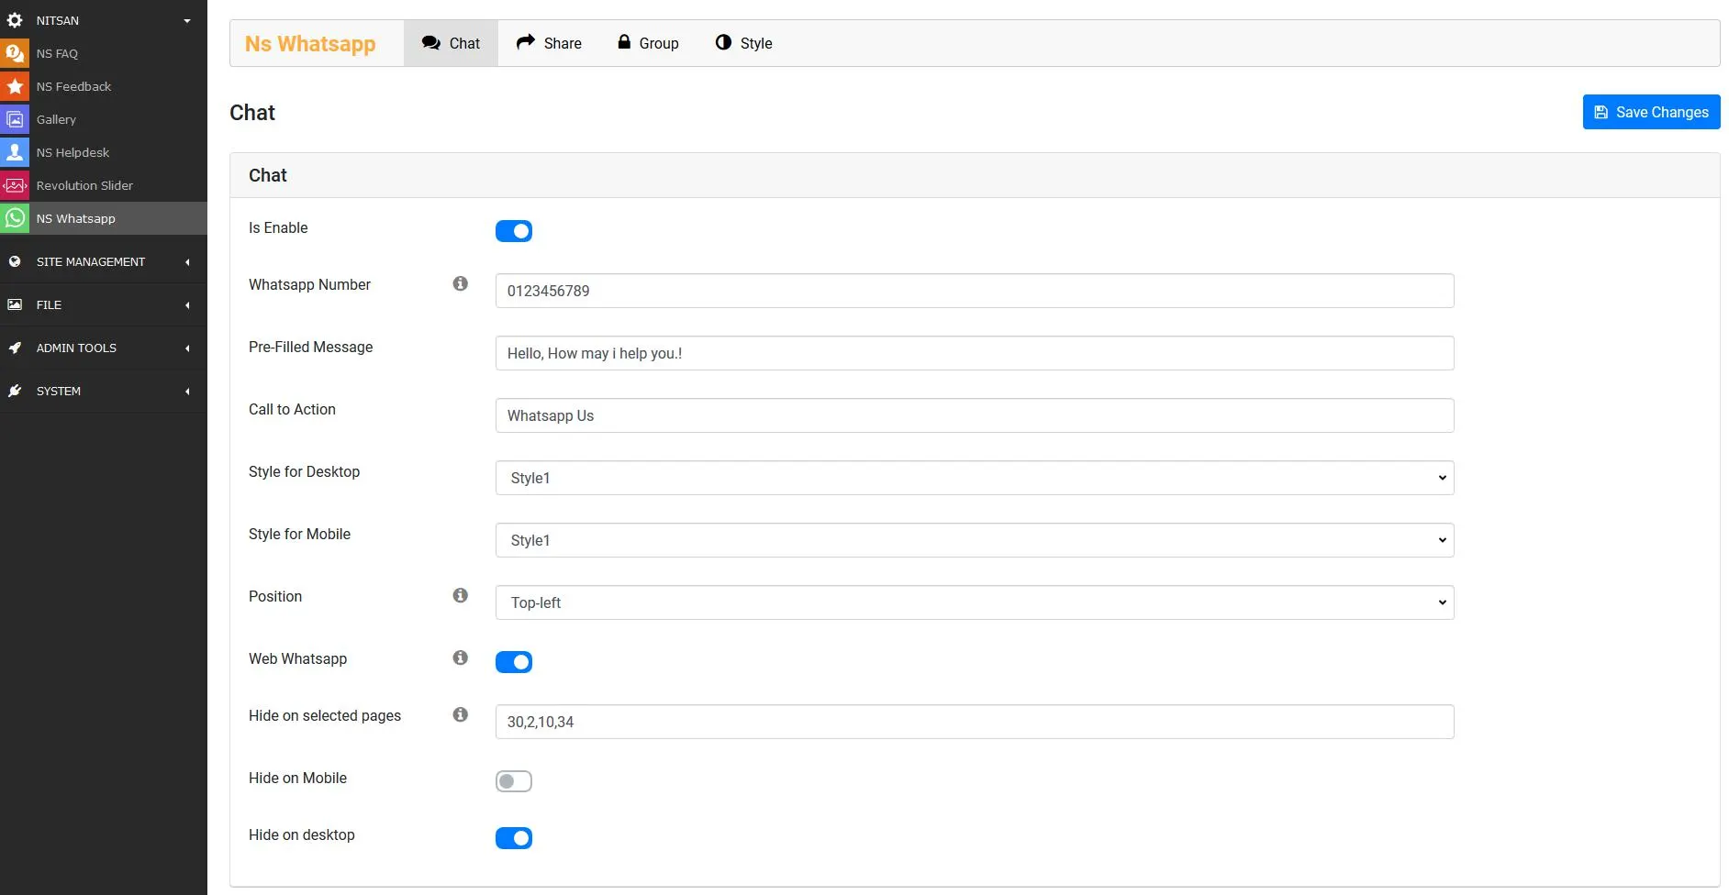
Task: Click the Share arrow tab icon
Action: click(x=525, y=42)
